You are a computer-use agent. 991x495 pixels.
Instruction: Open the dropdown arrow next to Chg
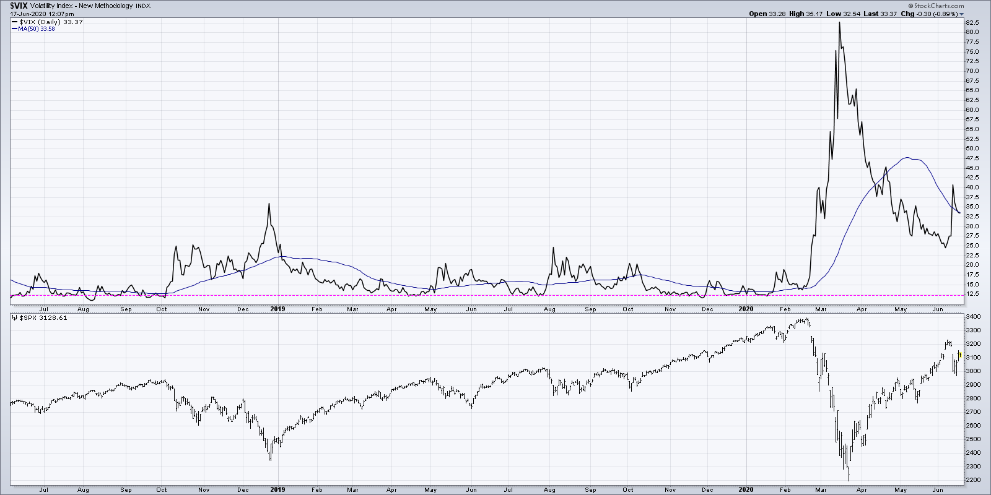(962, 14)
